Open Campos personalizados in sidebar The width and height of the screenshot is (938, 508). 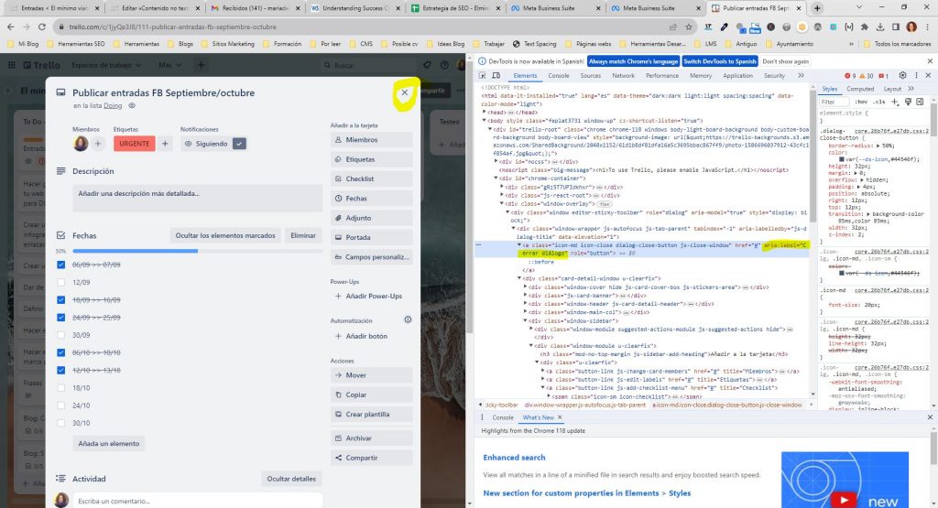(x=371, y=257)
